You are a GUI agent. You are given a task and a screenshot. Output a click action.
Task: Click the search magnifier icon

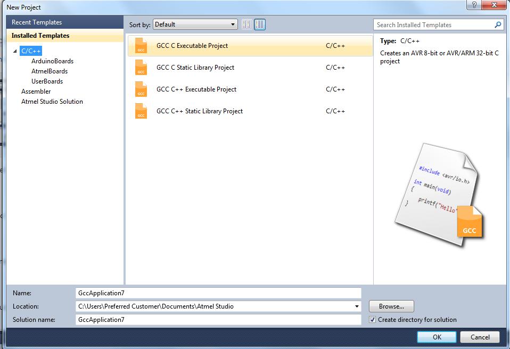click(x=498, y=24)
